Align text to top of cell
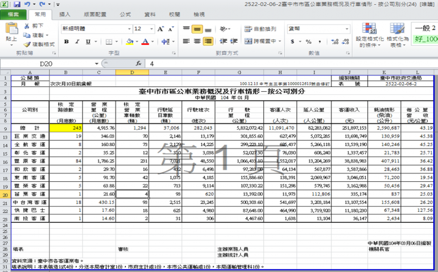Image resolution: width=438 pixels, height=272 pixels. pyautogui.click(x=186, y=29)
